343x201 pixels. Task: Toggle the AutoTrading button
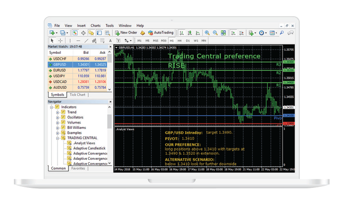click(160, 33)
